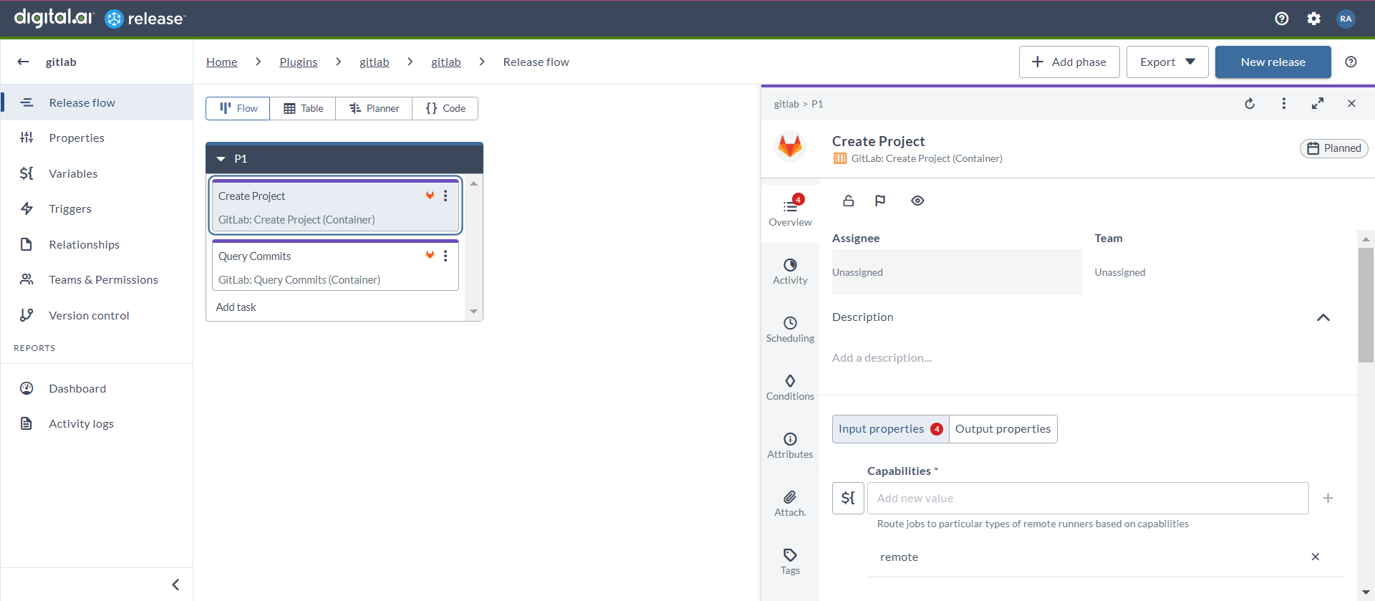
Task: Click the Assignee Unassigned field
Action: (x=957, y=272)
